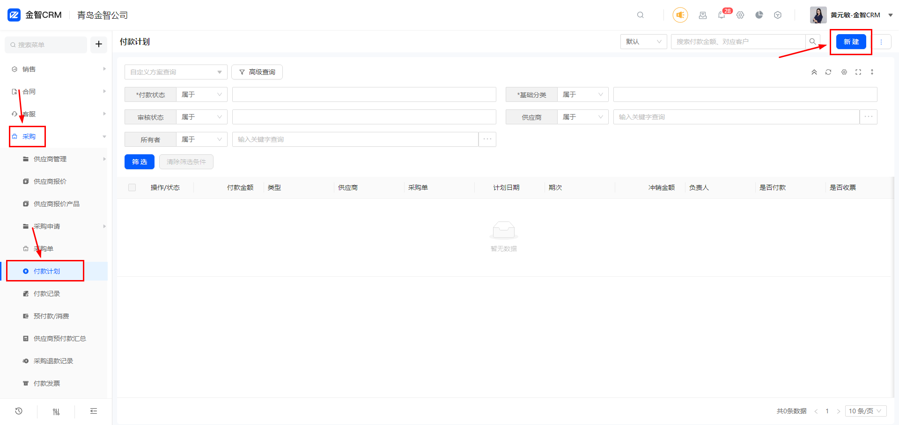Open 所有者 operator 属于 dropdown

pos(202,139)
